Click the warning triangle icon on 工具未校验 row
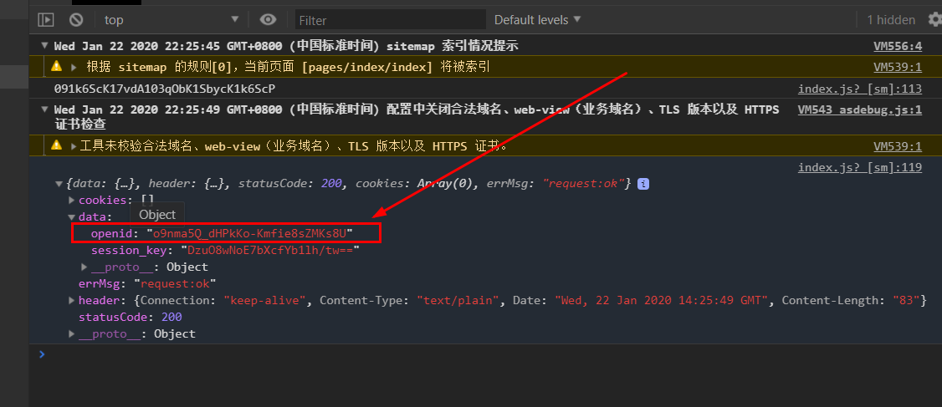 point(57,145)
